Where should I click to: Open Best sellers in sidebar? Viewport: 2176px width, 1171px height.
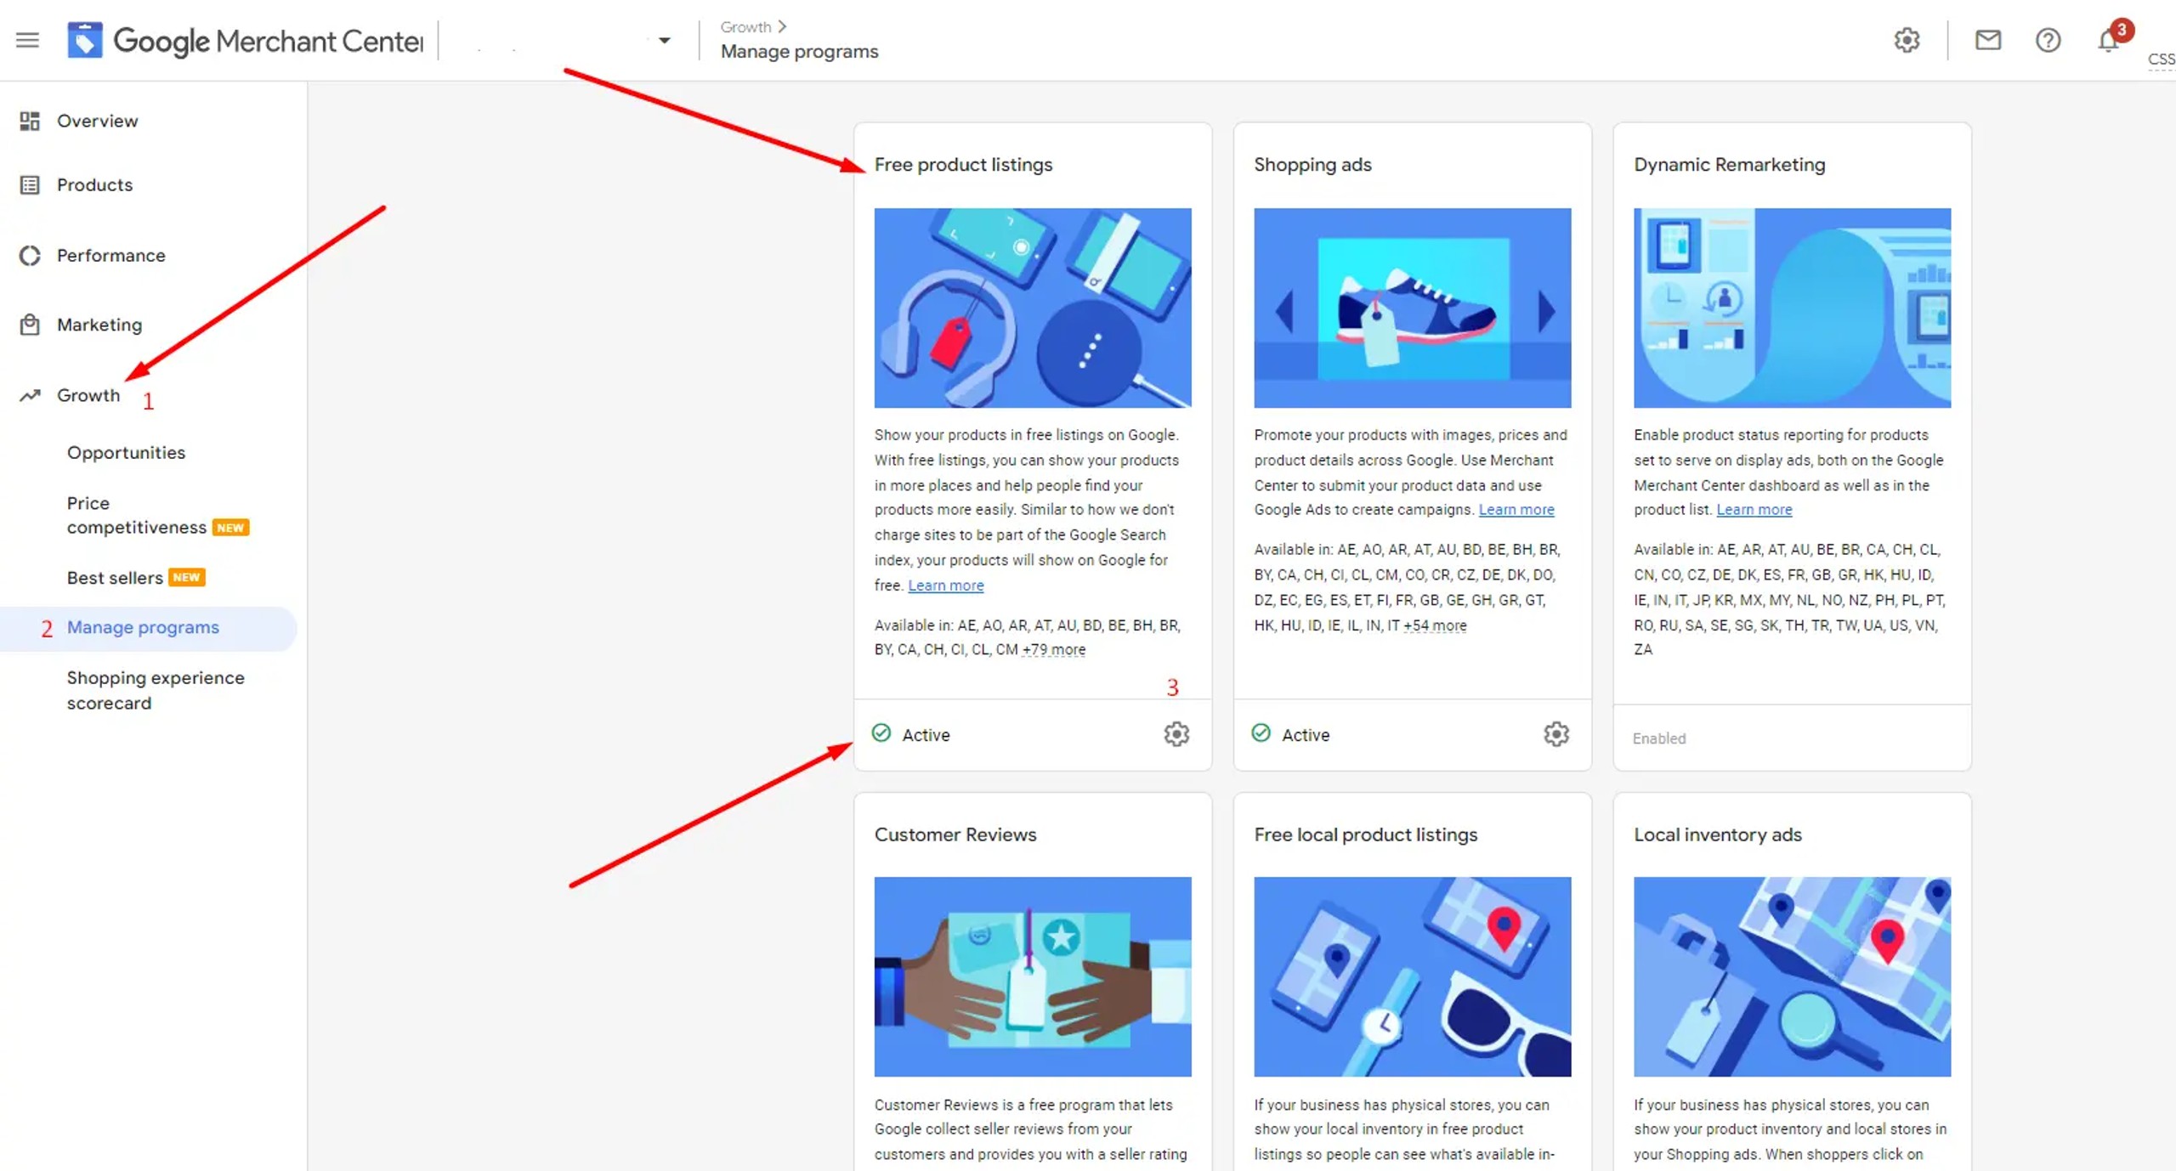point(115,578)
